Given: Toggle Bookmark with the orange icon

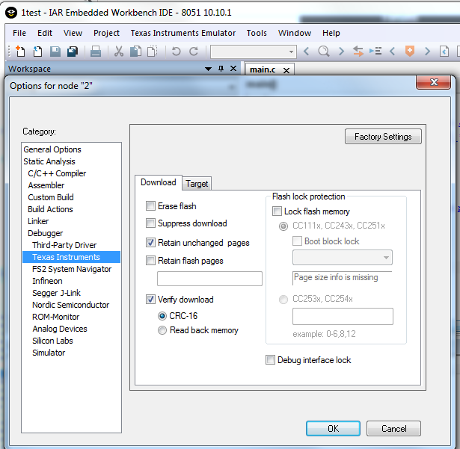Looking at the screenshot, I should pos(410,52).
